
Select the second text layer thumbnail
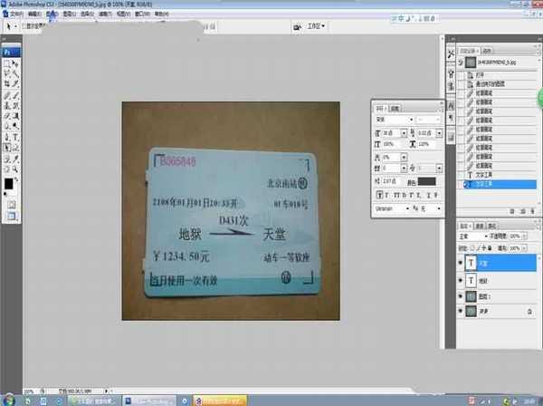click(471, 280)
